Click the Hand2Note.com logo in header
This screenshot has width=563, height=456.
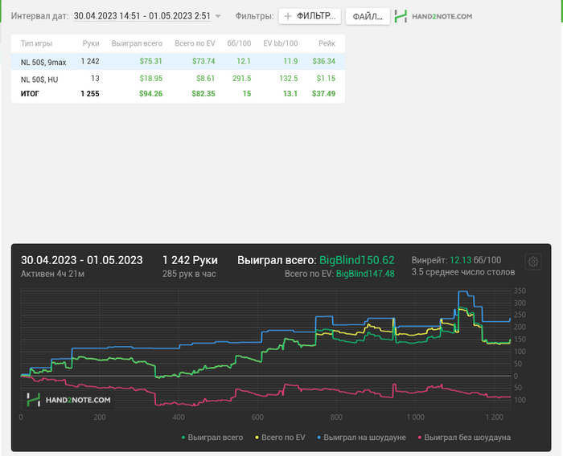coord(433,16)
